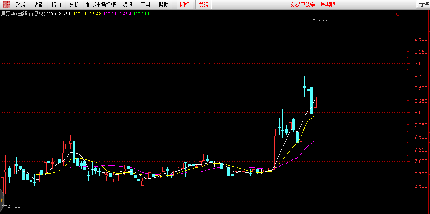430x214 pixels.
Task: Click the 8.750 price axis label
Action: pyautogui.click(x=421, y=77)
